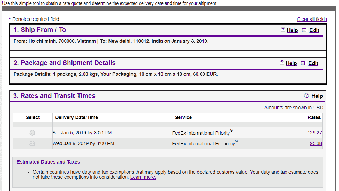Select FedEx International Economy radio button
Screen dimensions: 339x191
point(32,144)
